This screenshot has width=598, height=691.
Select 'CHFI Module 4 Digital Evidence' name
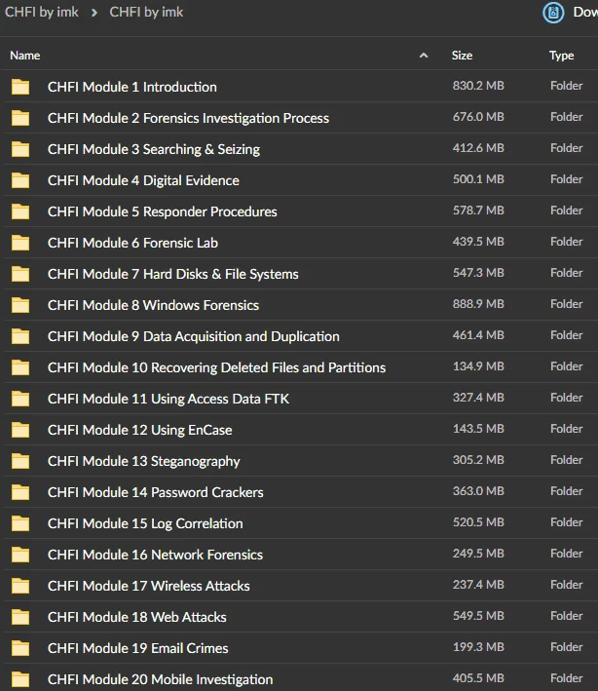(x=143, y=180)
